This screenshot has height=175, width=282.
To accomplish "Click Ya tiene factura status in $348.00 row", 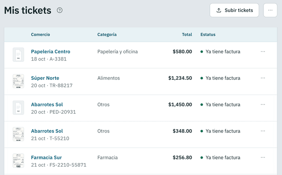I will pos(220,131).
